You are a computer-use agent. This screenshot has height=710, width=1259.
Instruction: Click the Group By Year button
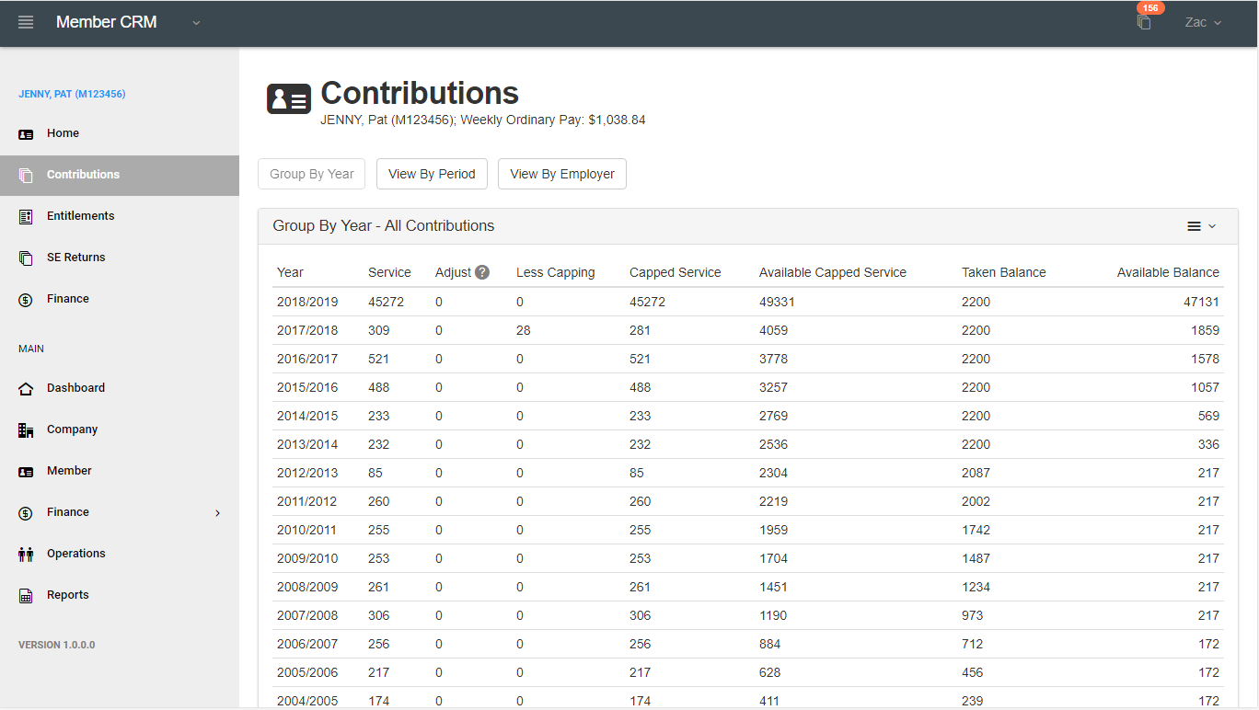coord(312,174)
